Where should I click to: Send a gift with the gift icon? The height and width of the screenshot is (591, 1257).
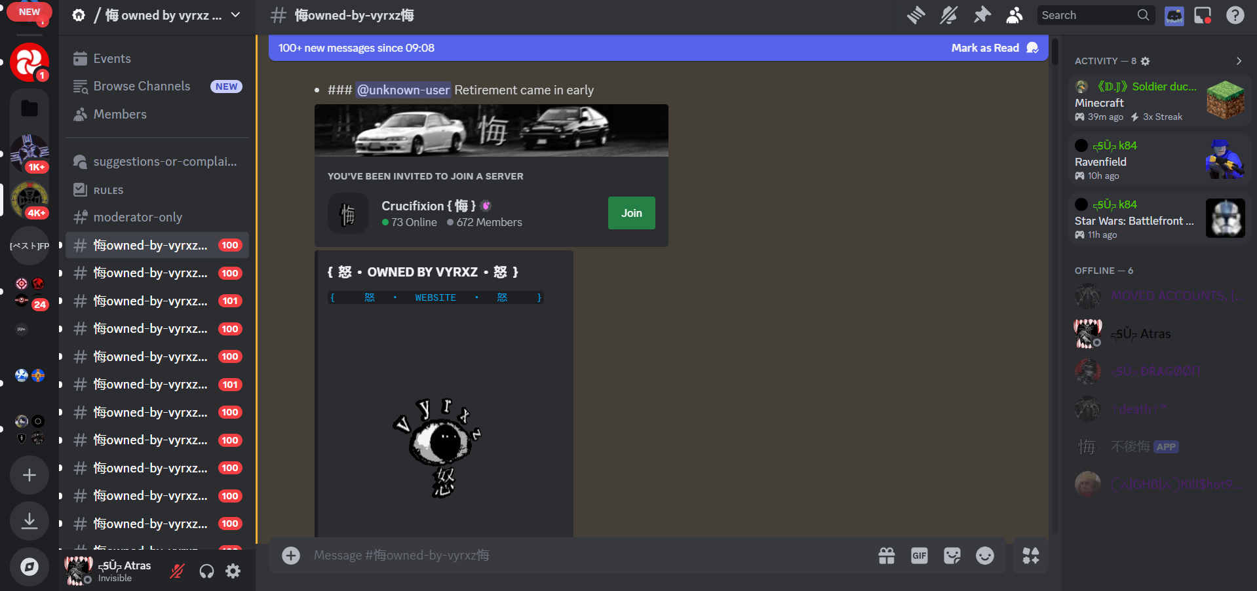pyautogui.click(x=886, y=556)
